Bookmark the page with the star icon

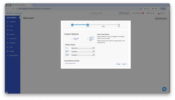pyautogui.click(x=141, y=9)
